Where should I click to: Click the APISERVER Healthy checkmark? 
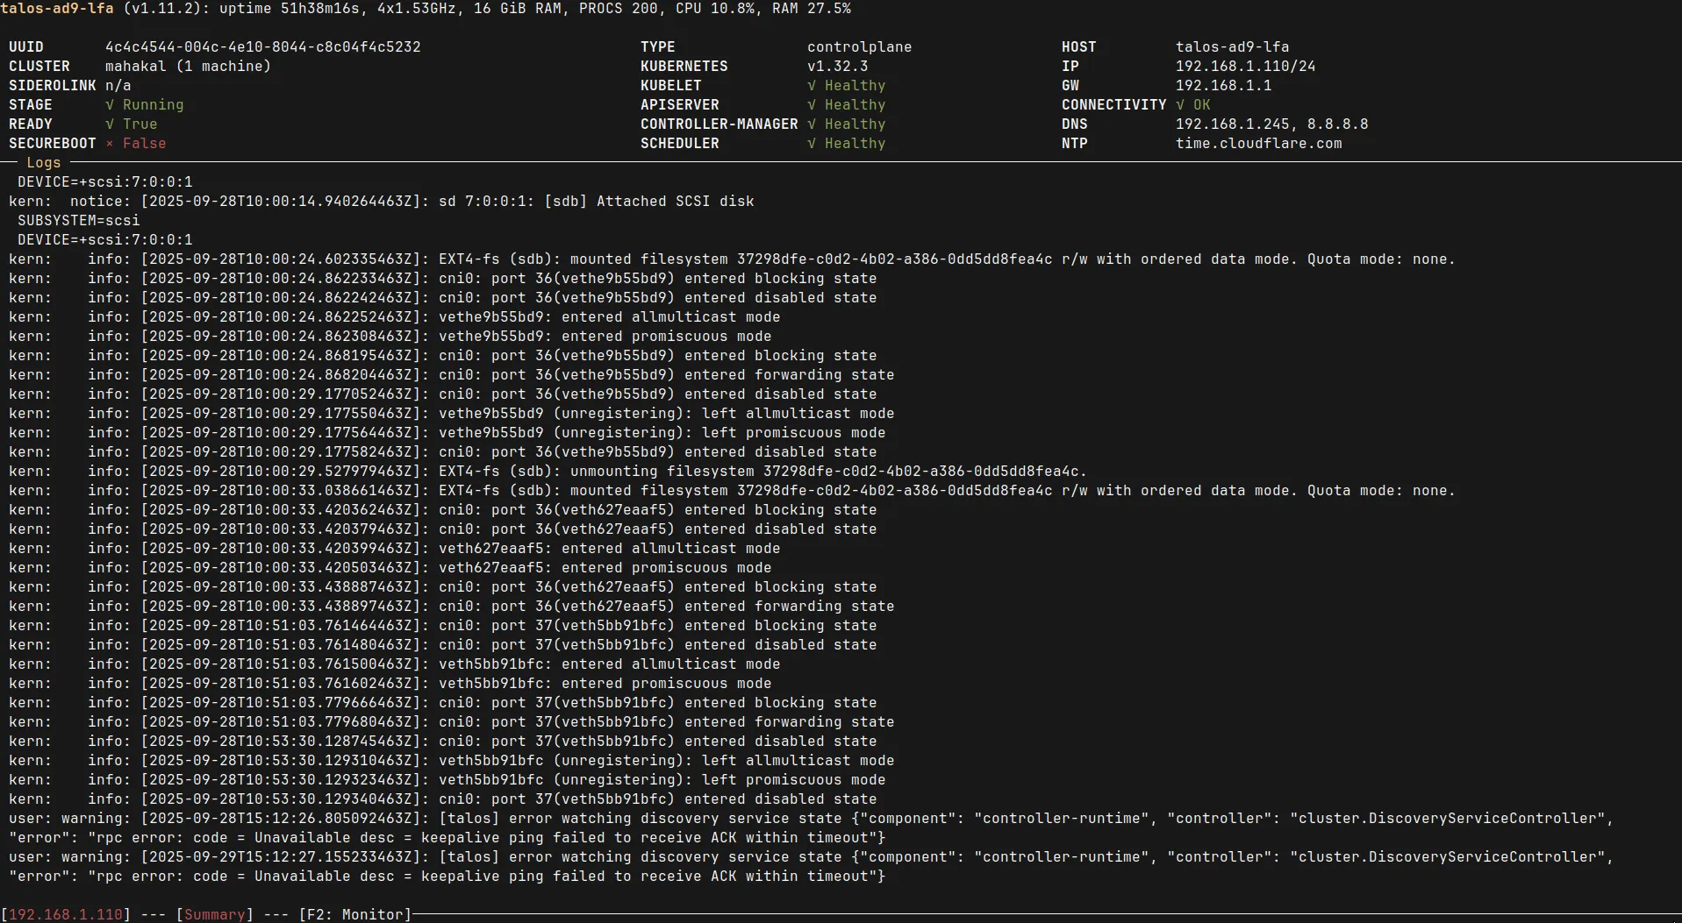[x=812, y=105]
